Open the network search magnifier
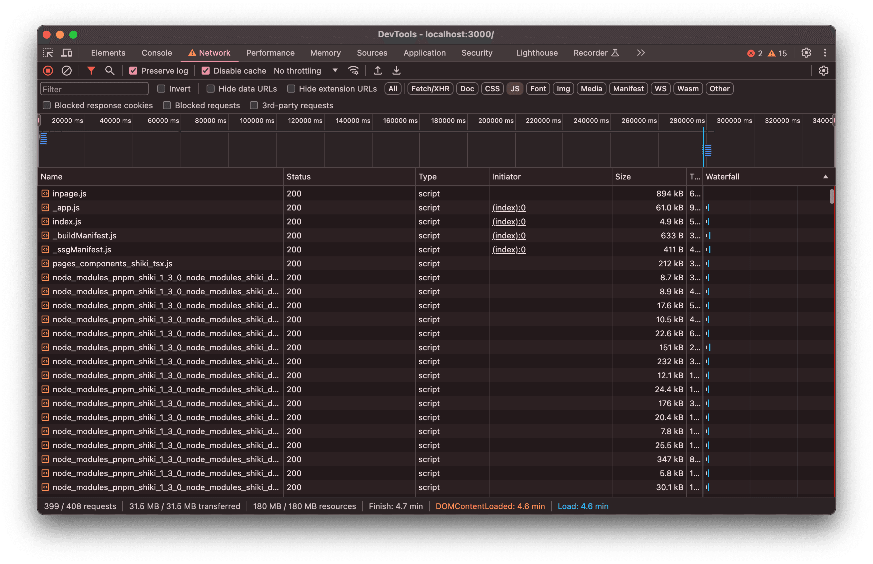Image resolution: width=873 pixels, height=564 pixels. 110,71
